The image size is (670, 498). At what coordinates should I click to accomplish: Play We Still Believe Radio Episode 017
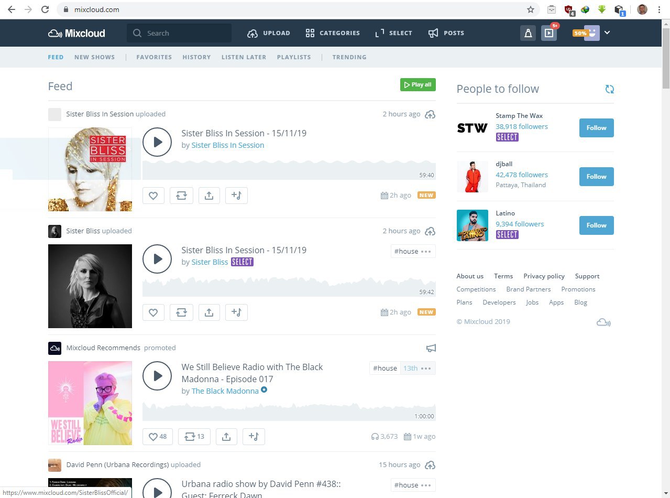157,376
